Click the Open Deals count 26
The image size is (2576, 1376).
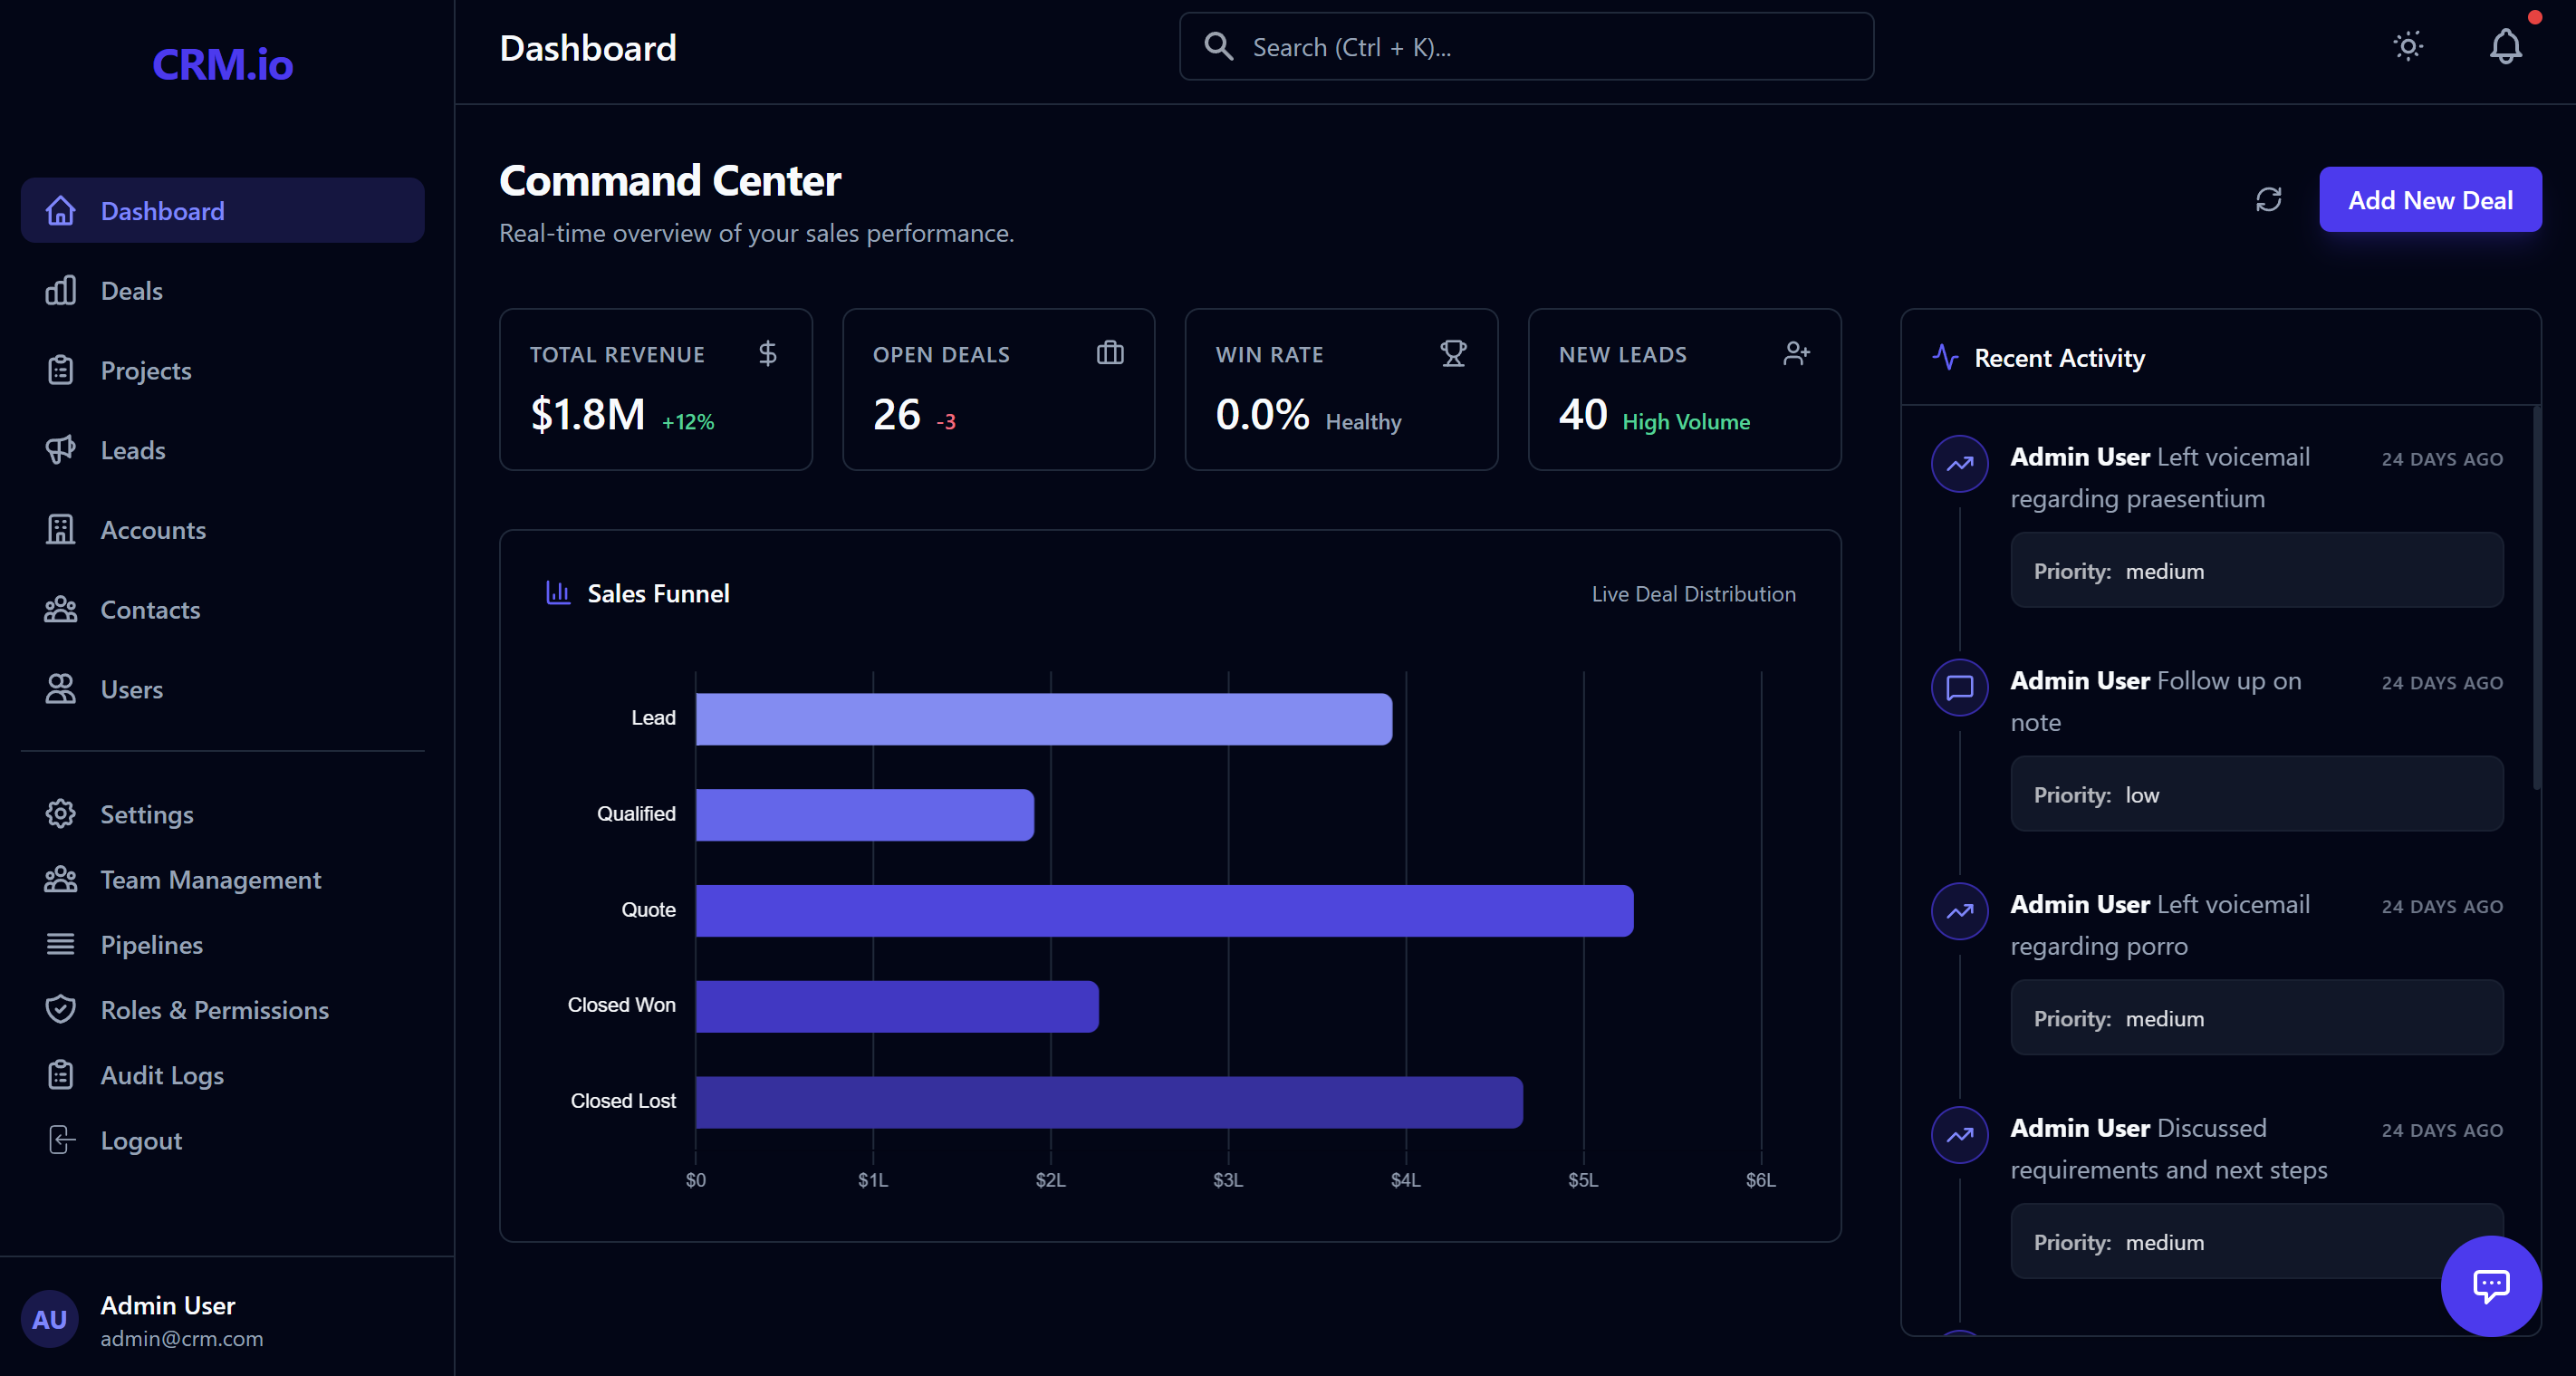[x=896, y=414]
